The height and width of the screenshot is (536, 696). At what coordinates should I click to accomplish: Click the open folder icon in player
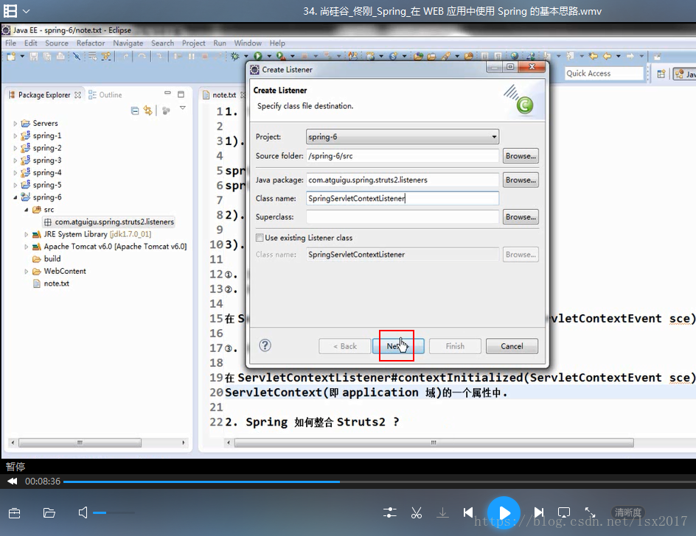(49, 513)
